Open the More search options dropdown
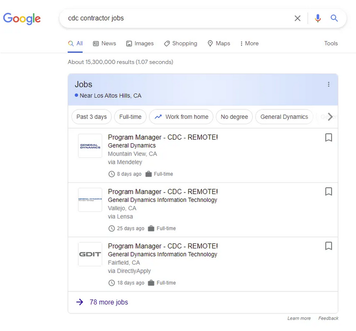 pyautogui.click(x=249, y=44)
